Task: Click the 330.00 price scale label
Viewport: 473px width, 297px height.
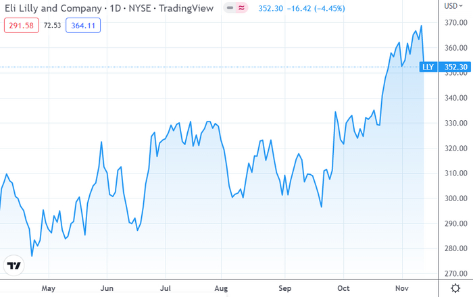Action: pyautogui.click(x=456, y=123)
